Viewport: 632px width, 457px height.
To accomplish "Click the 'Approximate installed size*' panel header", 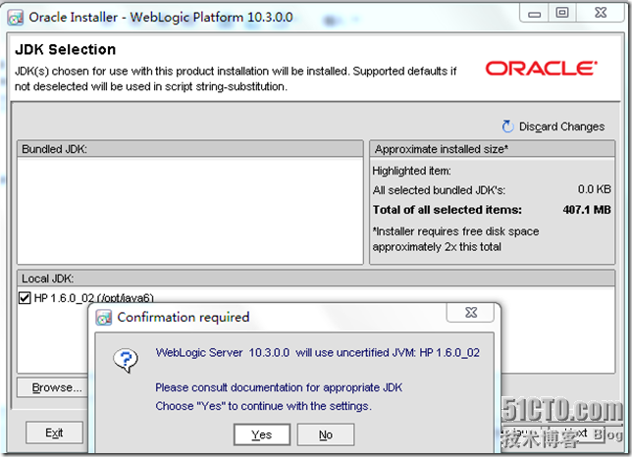I will 492,149.
